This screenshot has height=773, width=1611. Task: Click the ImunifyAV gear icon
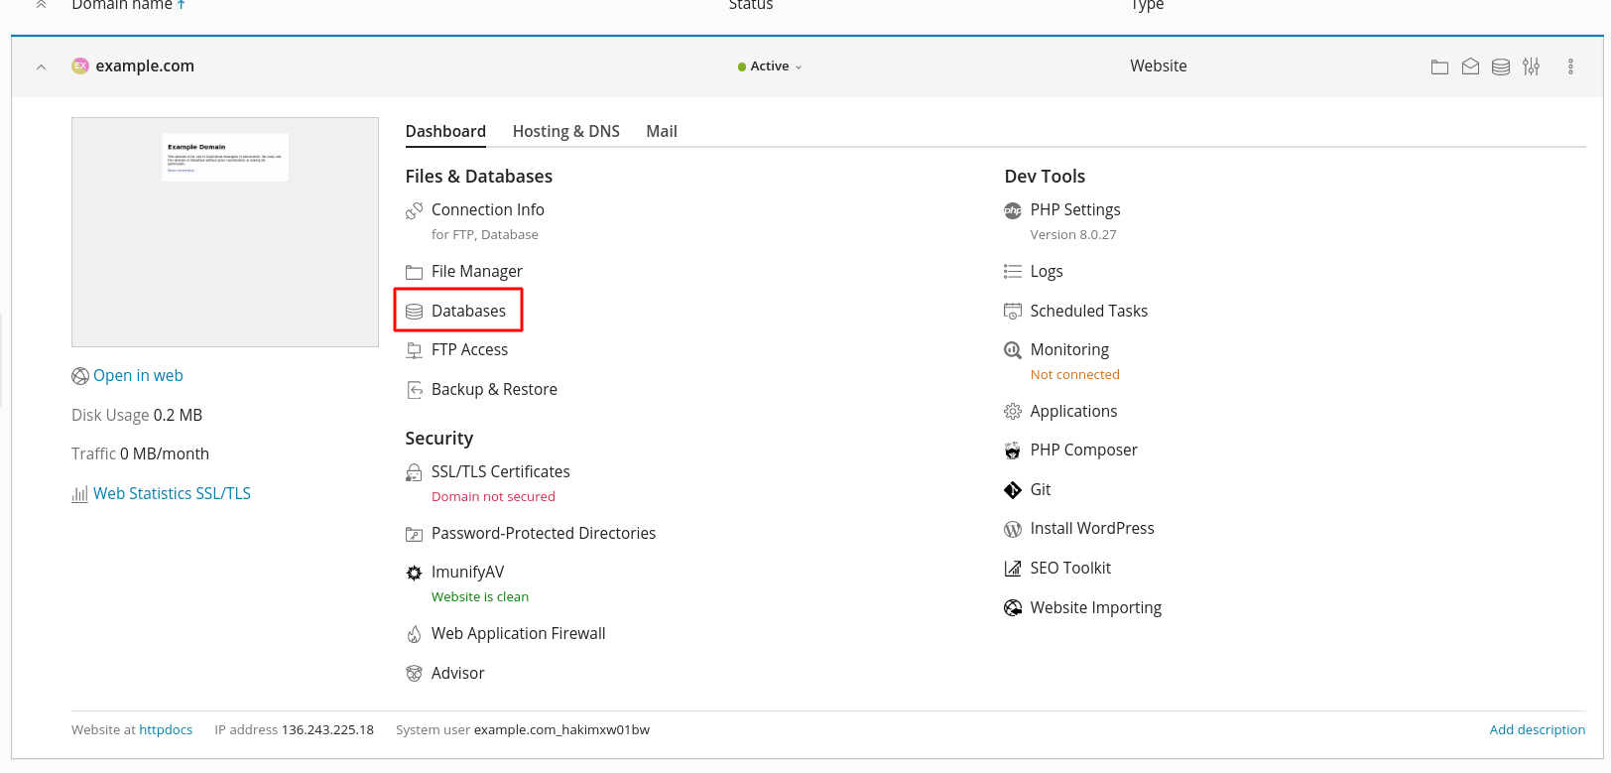click(414, 573)
